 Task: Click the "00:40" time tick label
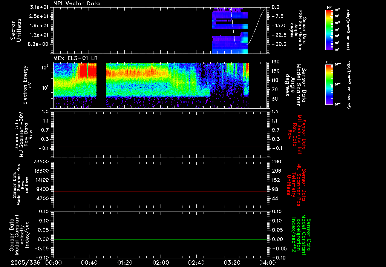click(x=89, y=262)
